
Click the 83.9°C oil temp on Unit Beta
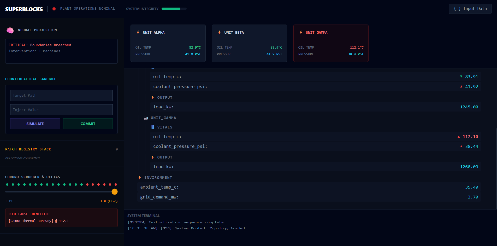click(x=276, y=48)
